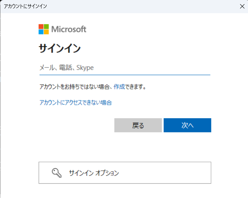Click the red square of the Microsoft logo
Image resolution: width=248 pixels, height=198 pixels.
coord(41,26)
